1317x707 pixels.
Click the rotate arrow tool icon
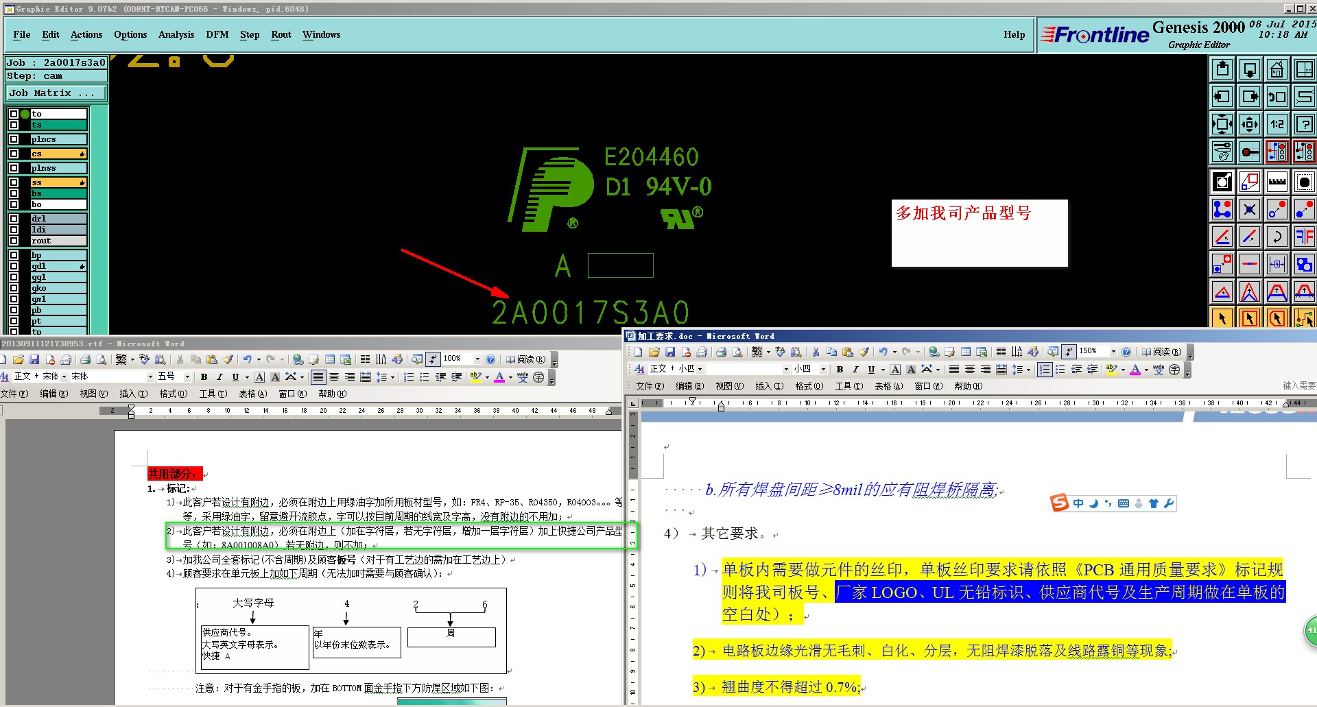point(1277,237)
